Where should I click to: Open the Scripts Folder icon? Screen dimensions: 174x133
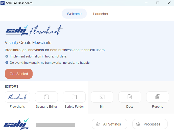[74, 97]
